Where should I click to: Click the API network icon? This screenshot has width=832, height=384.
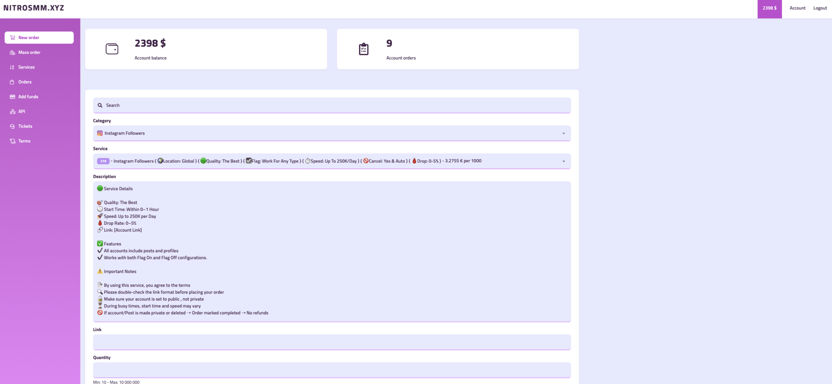[13, 112]
